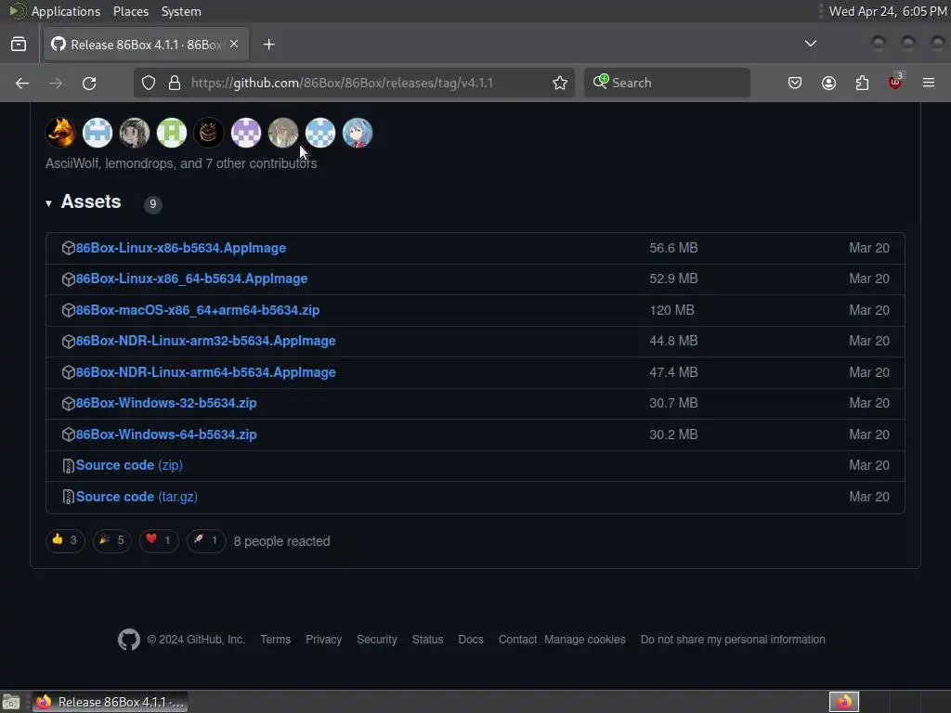Screen dimensions: 951x713
Task: Toggle the party popper reaction
Action: tap(112, 540)
